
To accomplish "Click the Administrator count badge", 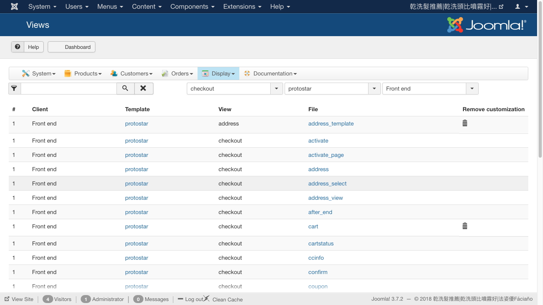I will [86, 299].
